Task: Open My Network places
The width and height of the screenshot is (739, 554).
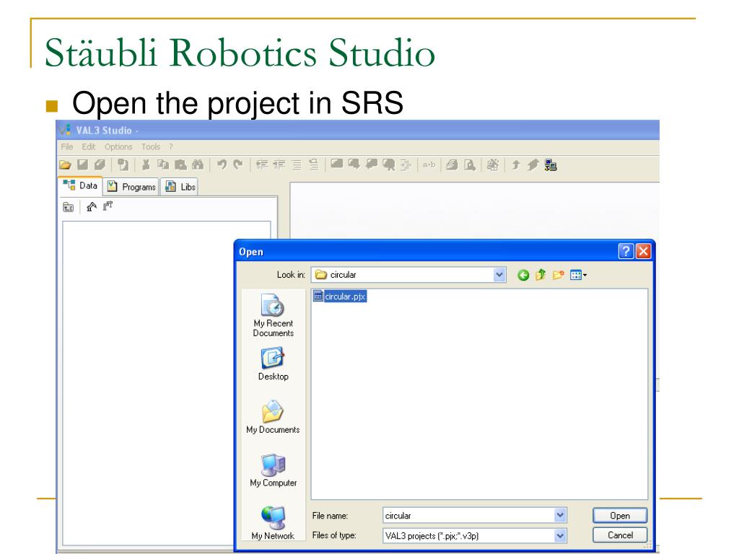Action: point(273,523)
